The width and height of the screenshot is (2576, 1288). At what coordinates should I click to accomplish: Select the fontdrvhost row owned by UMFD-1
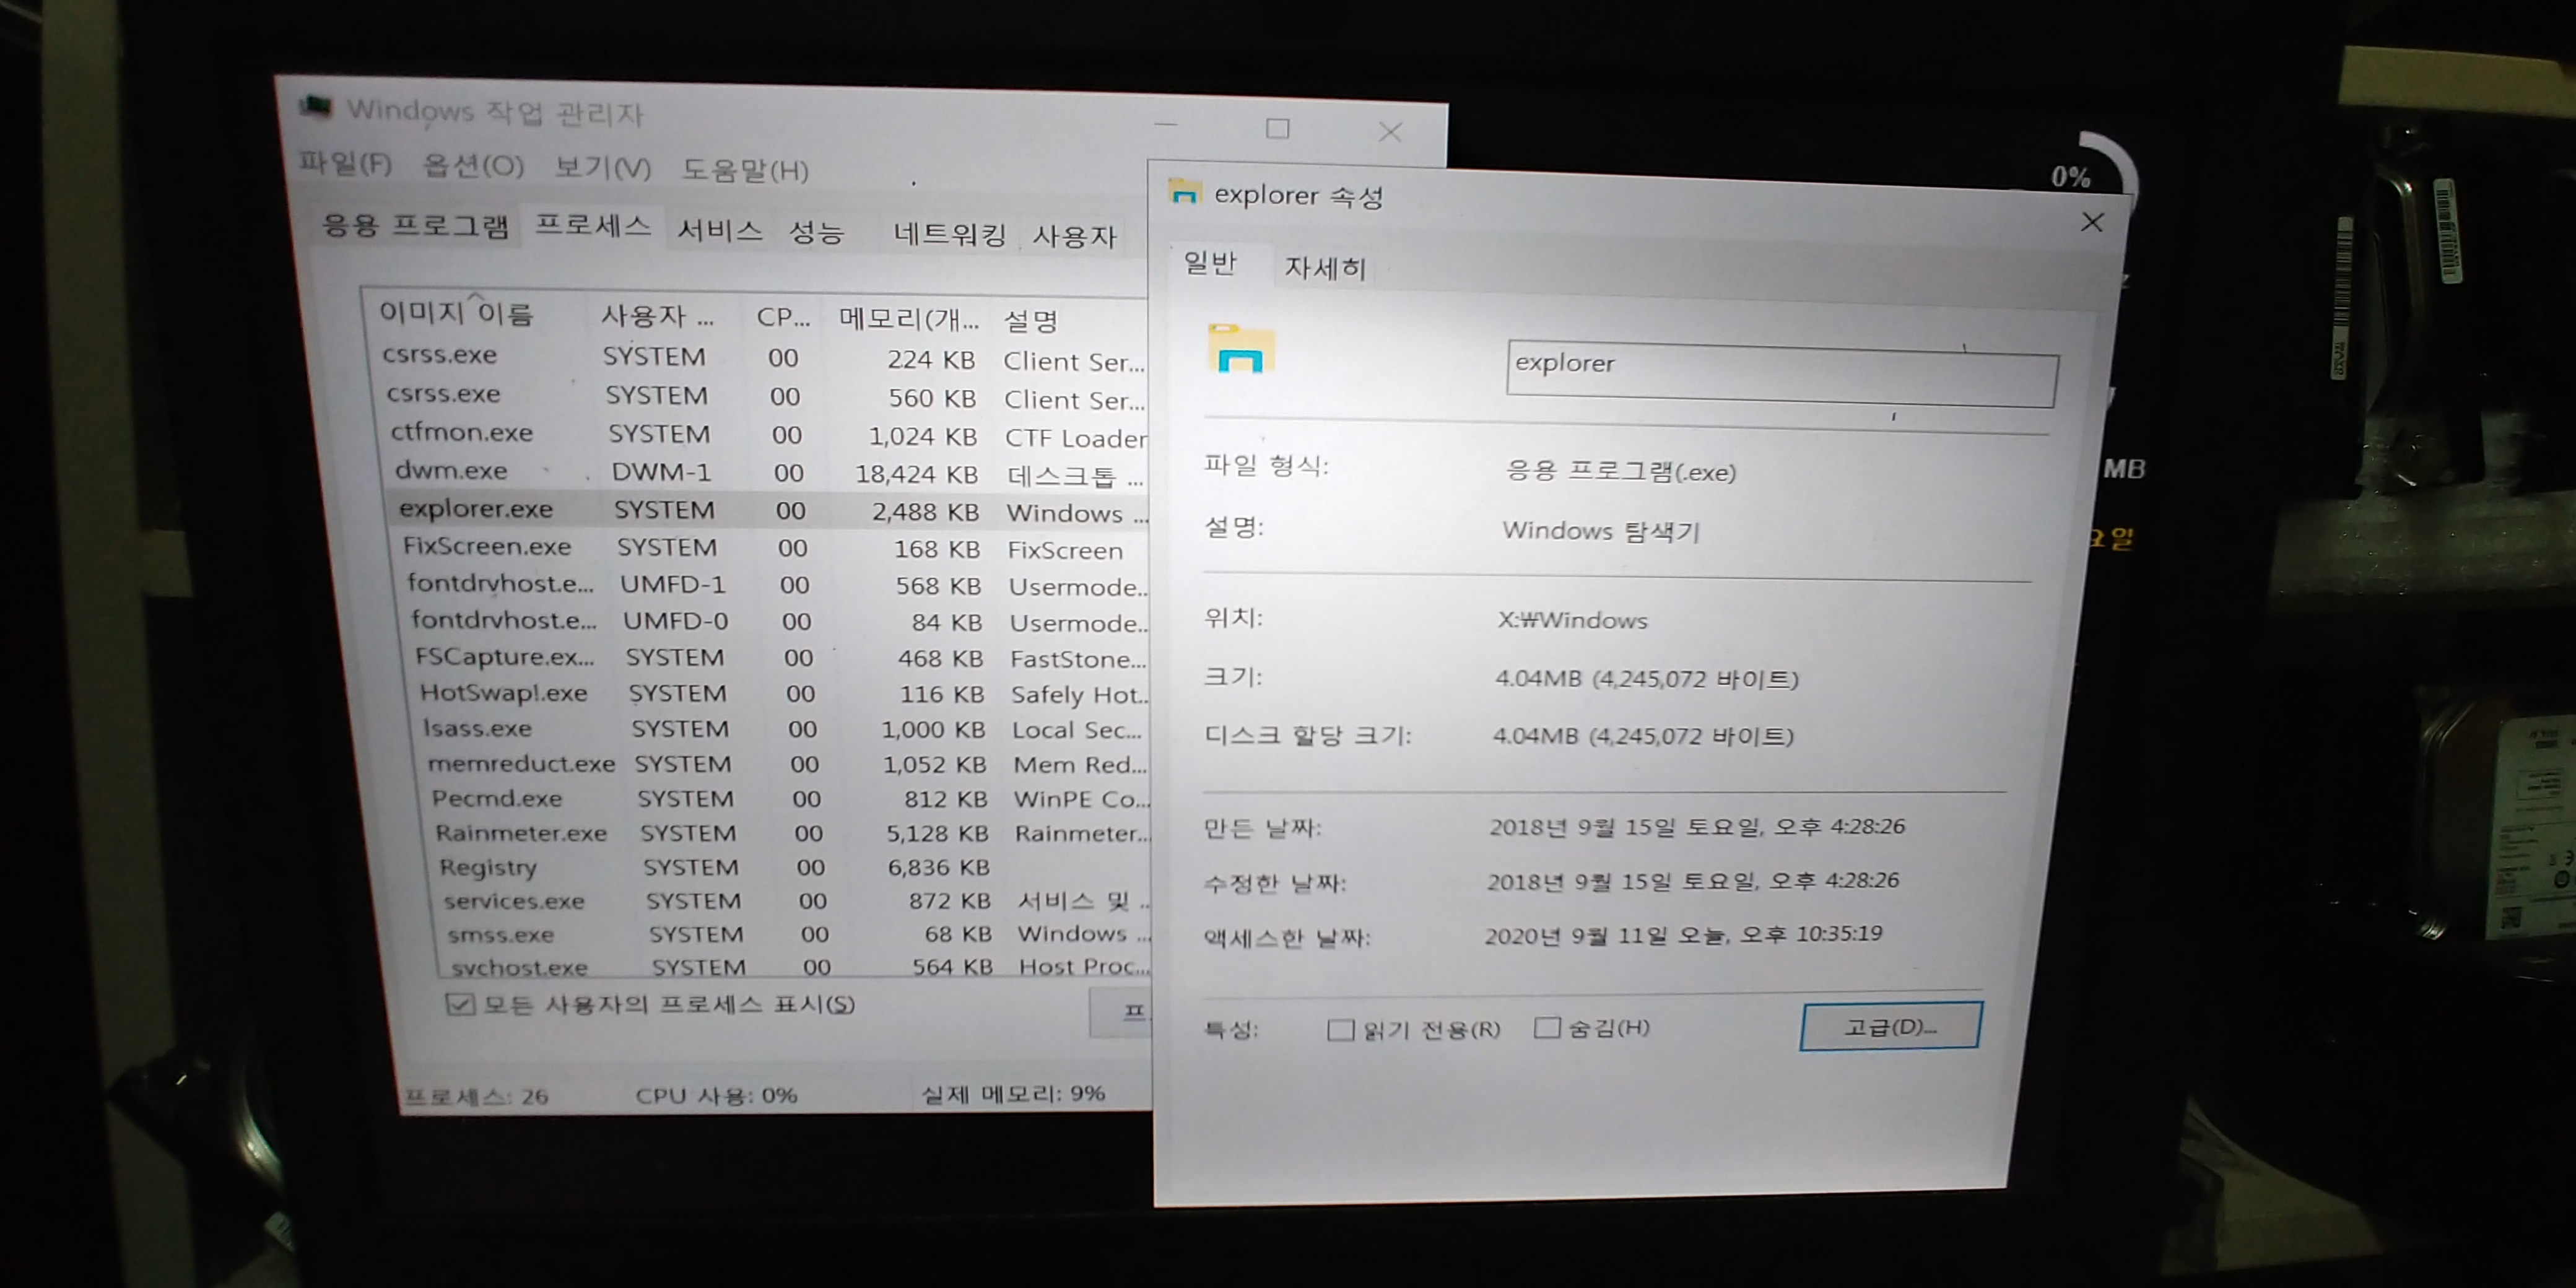(776, 585)
